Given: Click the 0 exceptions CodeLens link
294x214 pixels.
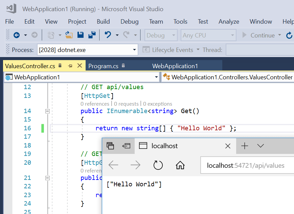Looking at the screenshot, I should pyautogui.click(x=158, y=104).
